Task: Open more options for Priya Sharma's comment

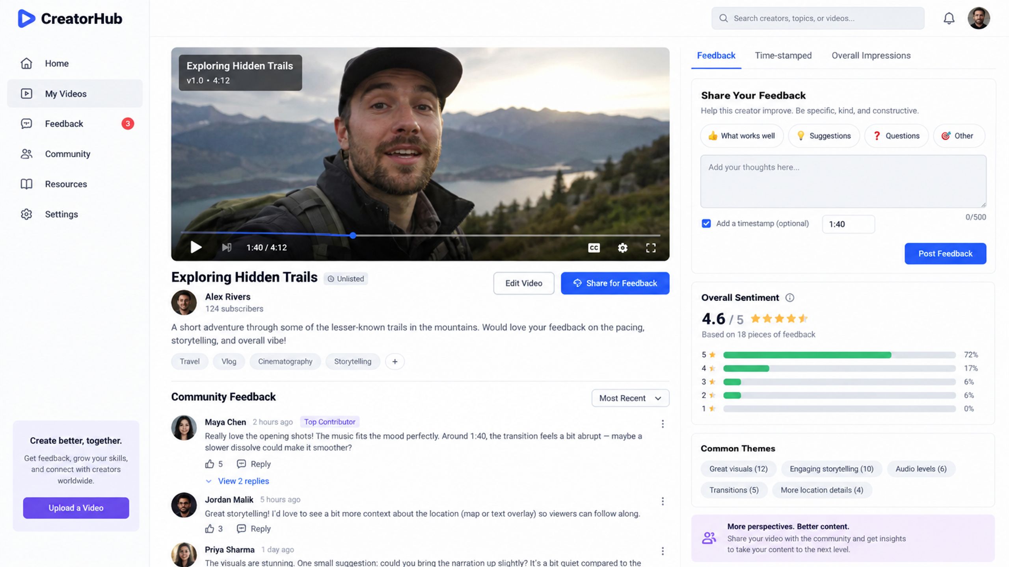Action: pos(662,551)
